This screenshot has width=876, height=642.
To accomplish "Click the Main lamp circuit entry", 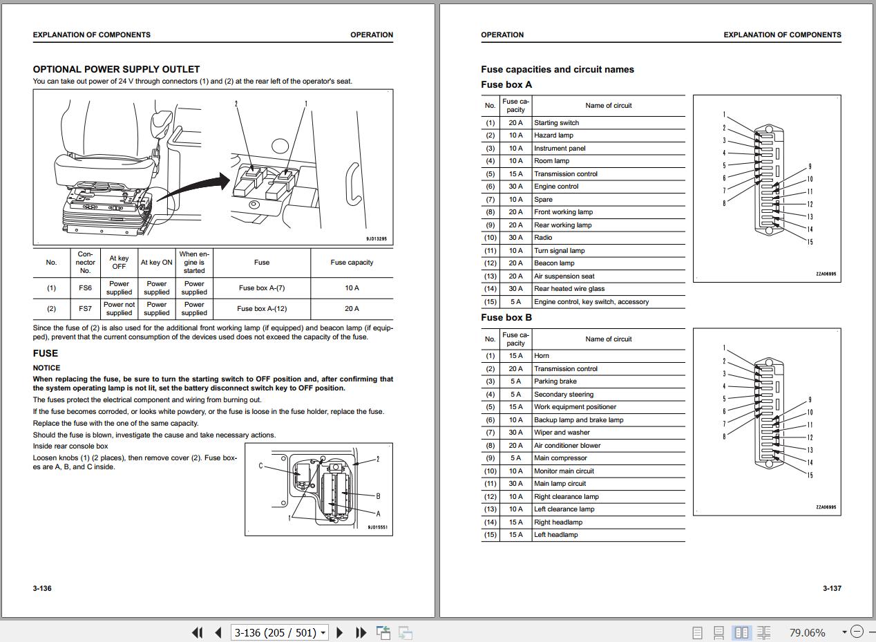I will [x=560, y=484].
